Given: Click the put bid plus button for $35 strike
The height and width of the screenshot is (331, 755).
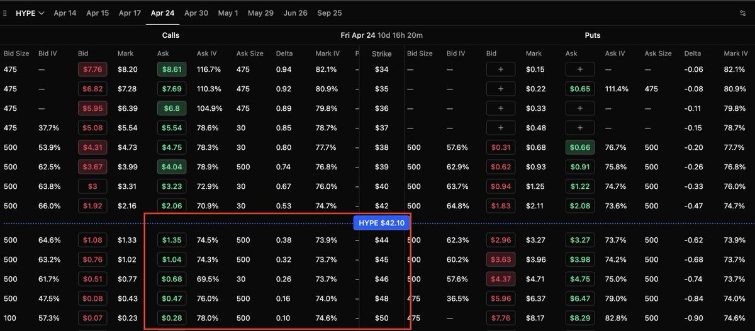Looking at the screenshot, I should click(x=501, y=89).
